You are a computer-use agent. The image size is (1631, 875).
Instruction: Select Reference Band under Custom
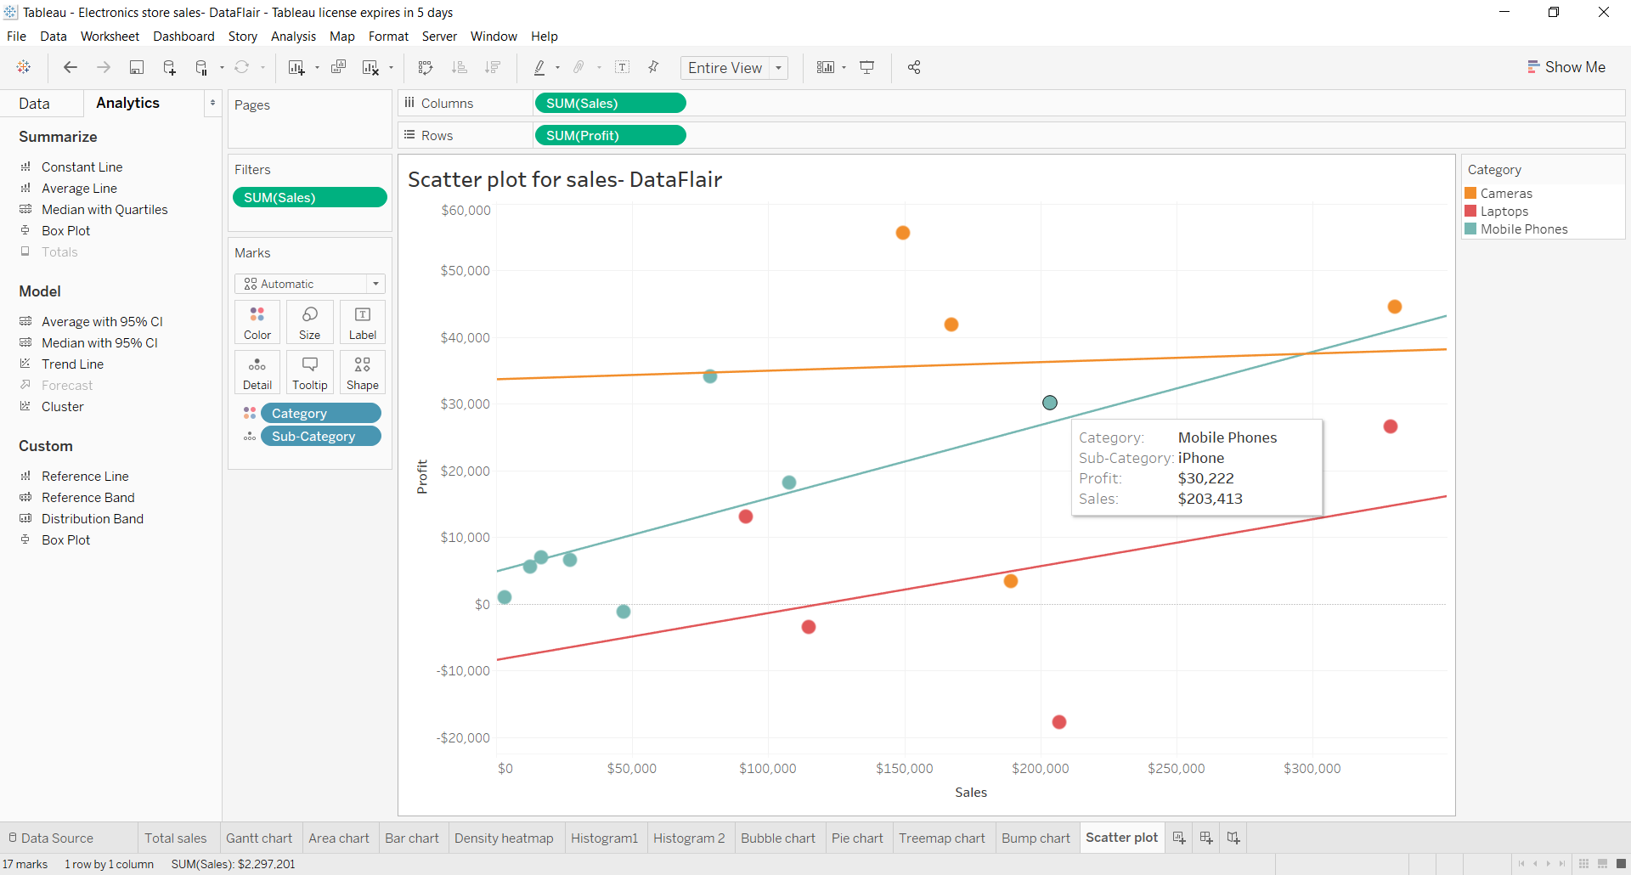click(87, 497)
